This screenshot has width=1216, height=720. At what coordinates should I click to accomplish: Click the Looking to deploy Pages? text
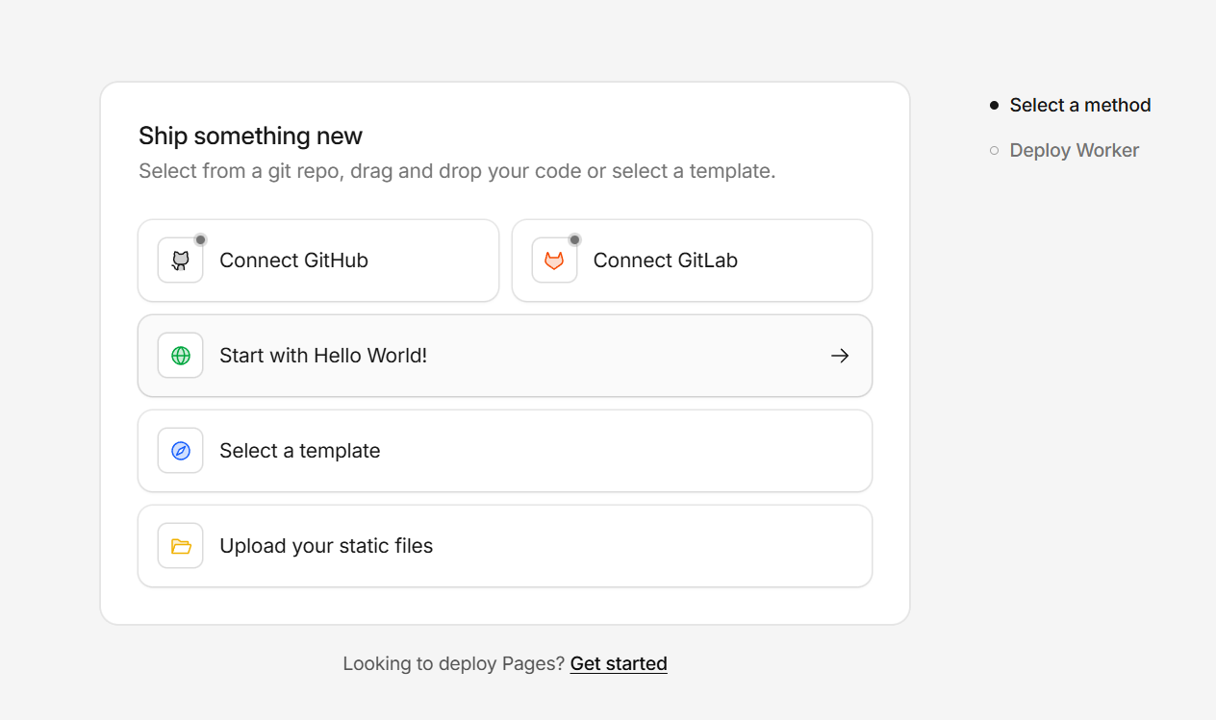click(453, 663)
